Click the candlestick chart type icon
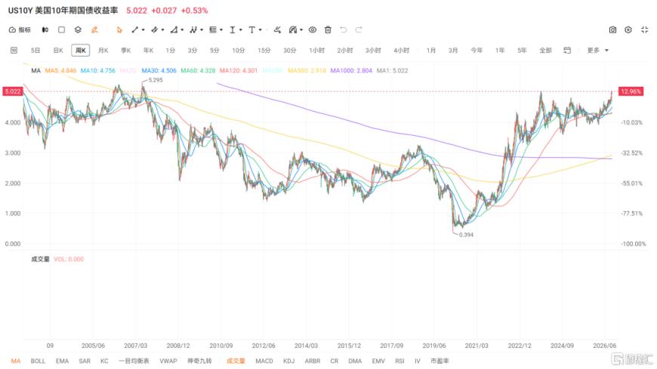 click(45, 29)
